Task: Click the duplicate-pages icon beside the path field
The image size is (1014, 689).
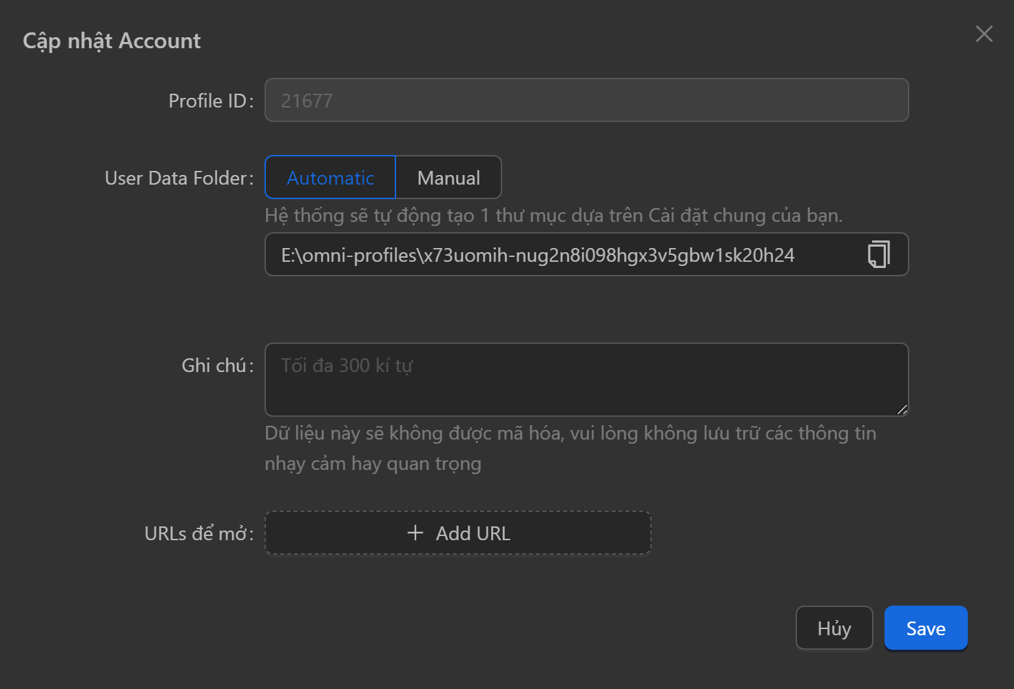Action: pyautogui.click(x=878, y=254)
